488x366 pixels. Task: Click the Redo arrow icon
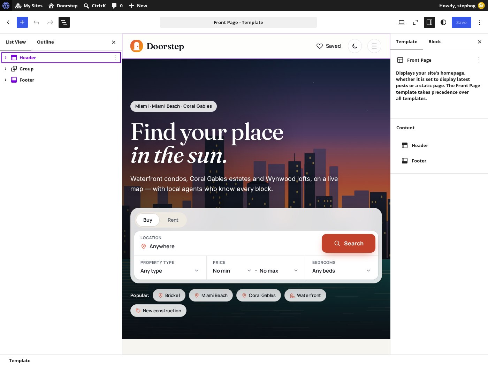(x=50, y=22)
